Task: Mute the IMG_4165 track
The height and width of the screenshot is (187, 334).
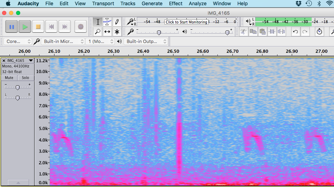Action: pos(9,78)
